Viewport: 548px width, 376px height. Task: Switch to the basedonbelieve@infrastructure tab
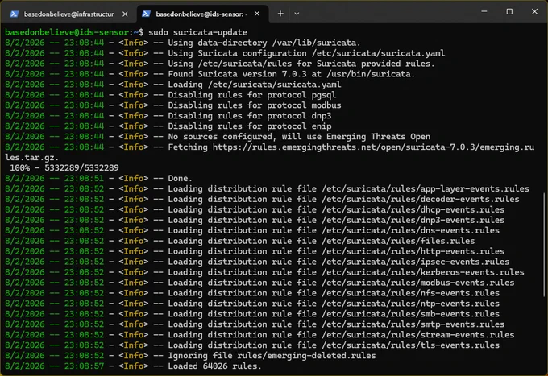pos(68,14)
